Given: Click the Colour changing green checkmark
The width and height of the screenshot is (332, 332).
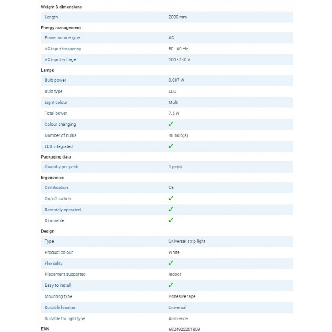Looking at the screenshot, I should (x=171, y=124).
